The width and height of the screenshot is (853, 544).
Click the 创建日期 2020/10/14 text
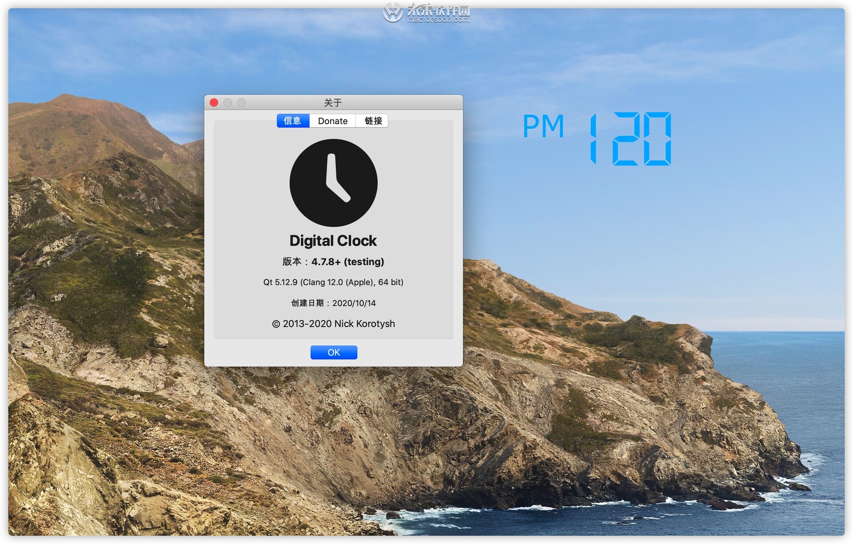[x=334, y=303]
